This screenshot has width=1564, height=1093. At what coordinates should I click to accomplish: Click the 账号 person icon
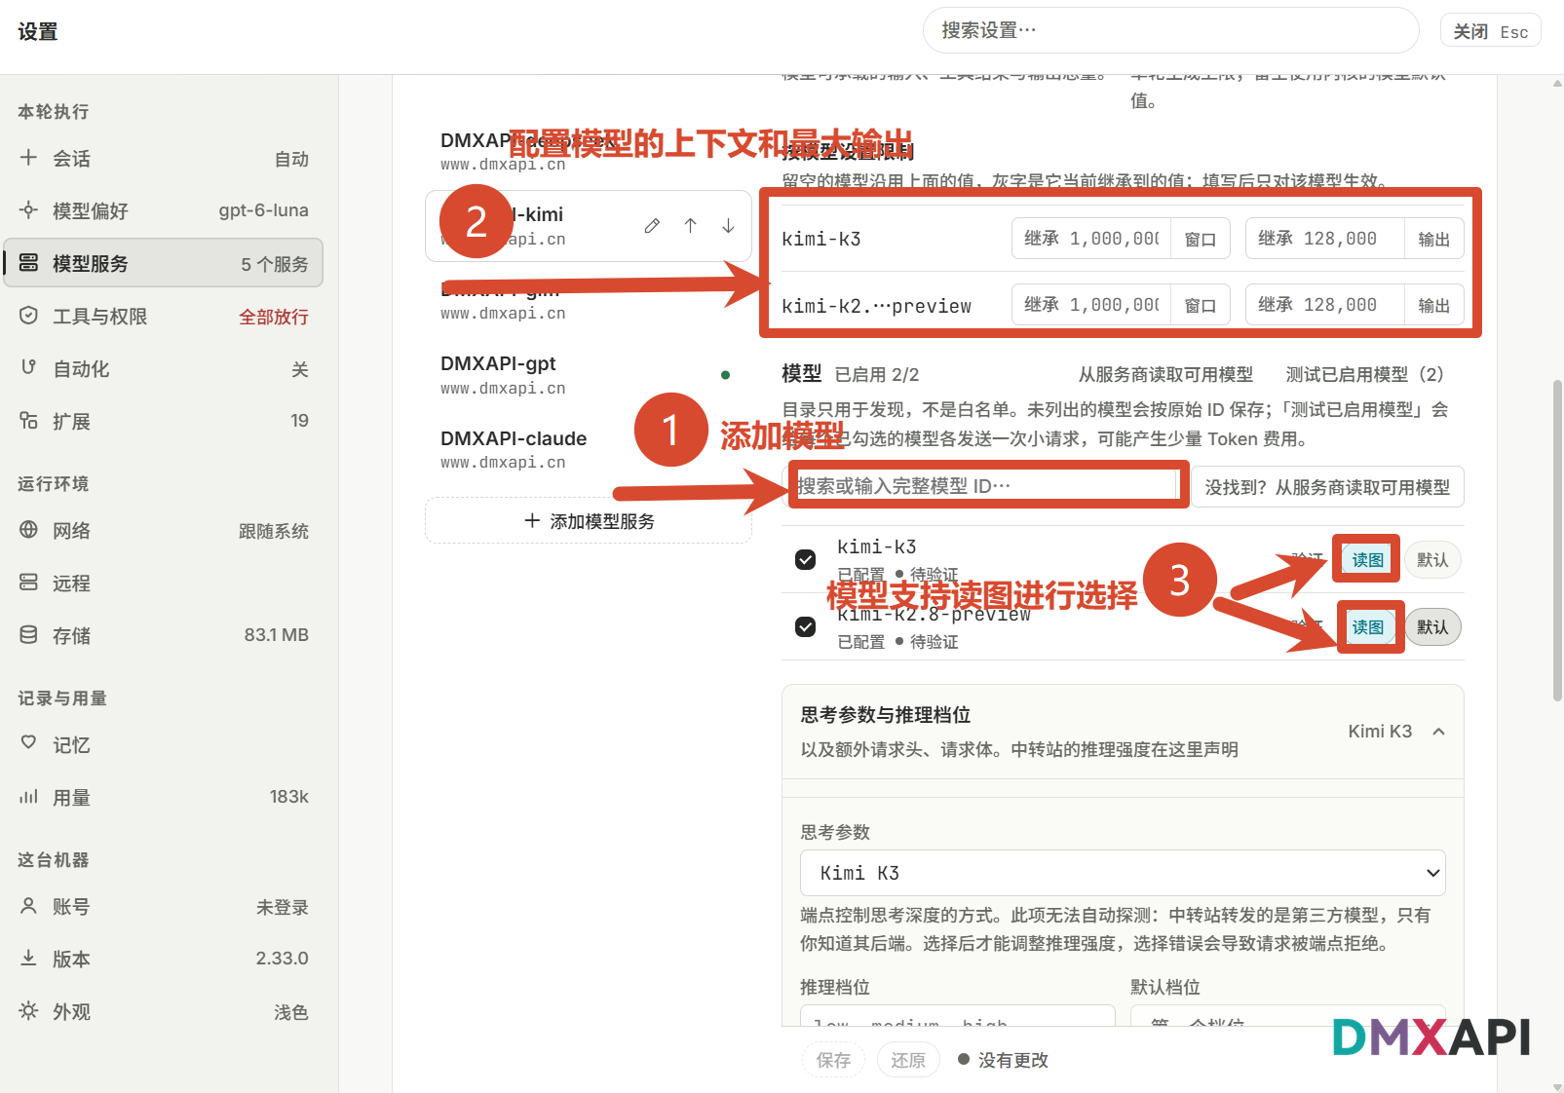point(29,906)
